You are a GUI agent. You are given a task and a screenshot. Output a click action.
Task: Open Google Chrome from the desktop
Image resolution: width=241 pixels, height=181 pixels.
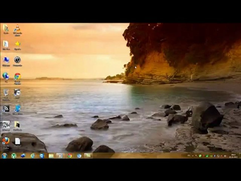coord(18,78)
